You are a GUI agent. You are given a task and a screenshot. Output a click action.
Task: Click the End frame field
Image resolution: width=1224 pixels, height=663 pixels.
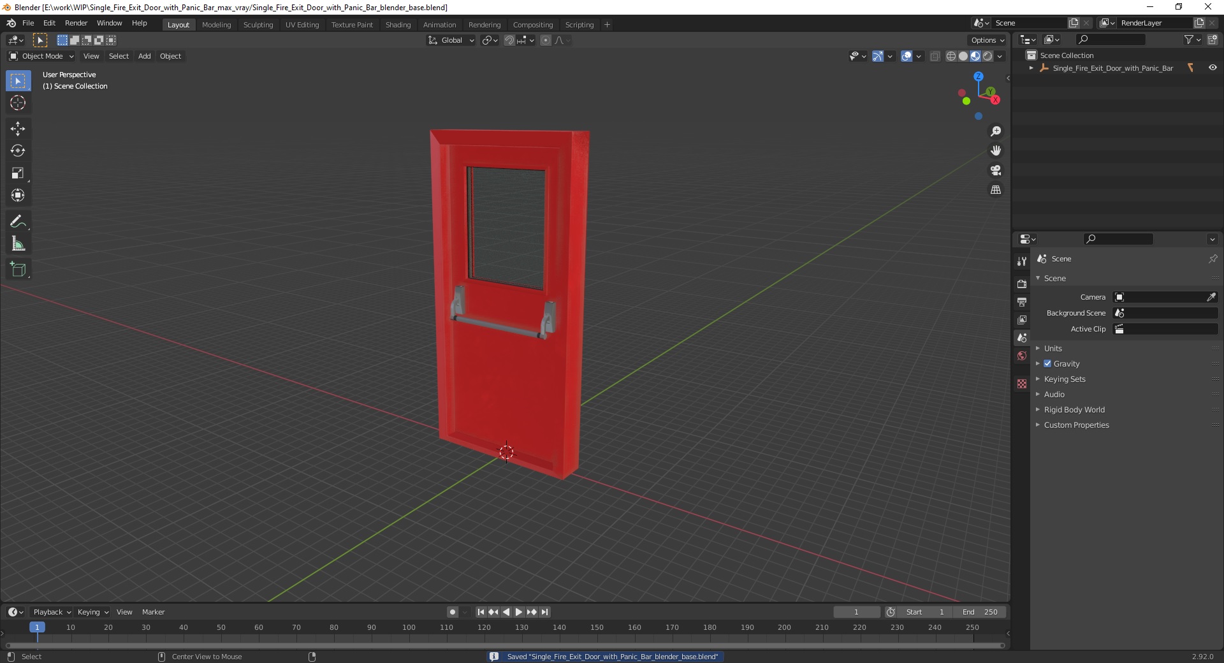pos(980,612)
